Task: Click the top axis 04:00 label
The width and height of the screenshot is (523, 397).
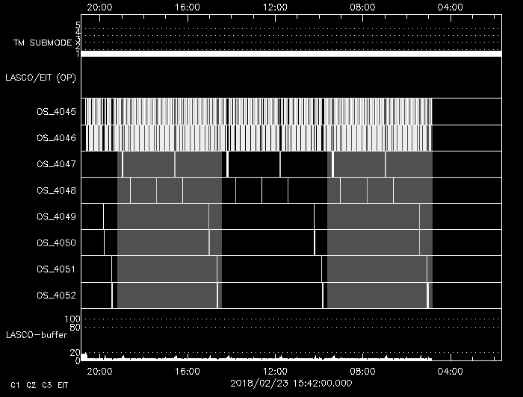Action: [x=451, y=7]
